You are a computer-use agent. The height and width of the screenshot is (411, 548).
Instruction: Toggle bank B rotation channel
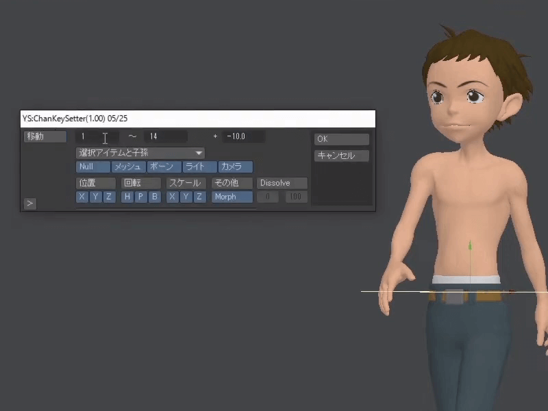pyautogui.click(x=155, y=197)
